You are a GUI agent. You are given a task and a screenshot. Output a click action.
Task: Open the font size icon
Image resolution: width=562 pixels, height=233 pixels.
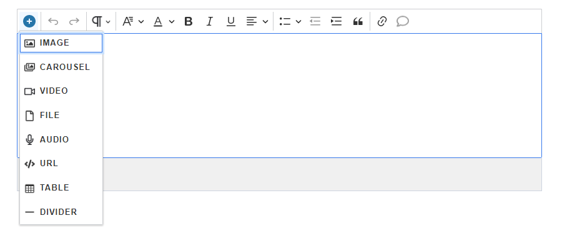[x=128, y=21]
